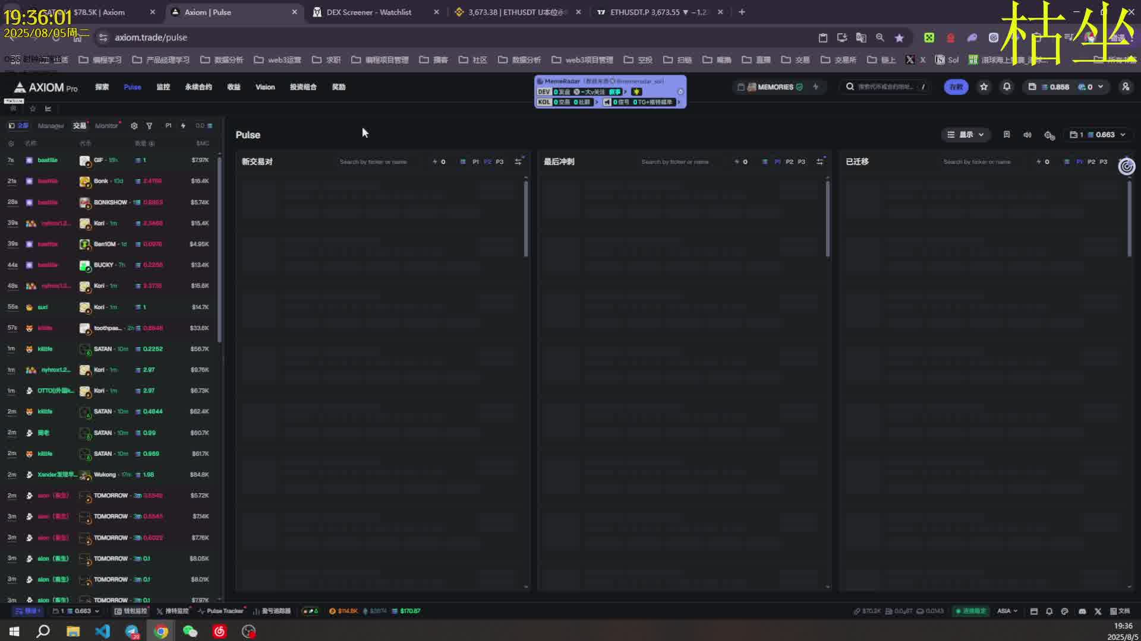
Task: Open the 监控 nav tab
Action: point(163,87)
